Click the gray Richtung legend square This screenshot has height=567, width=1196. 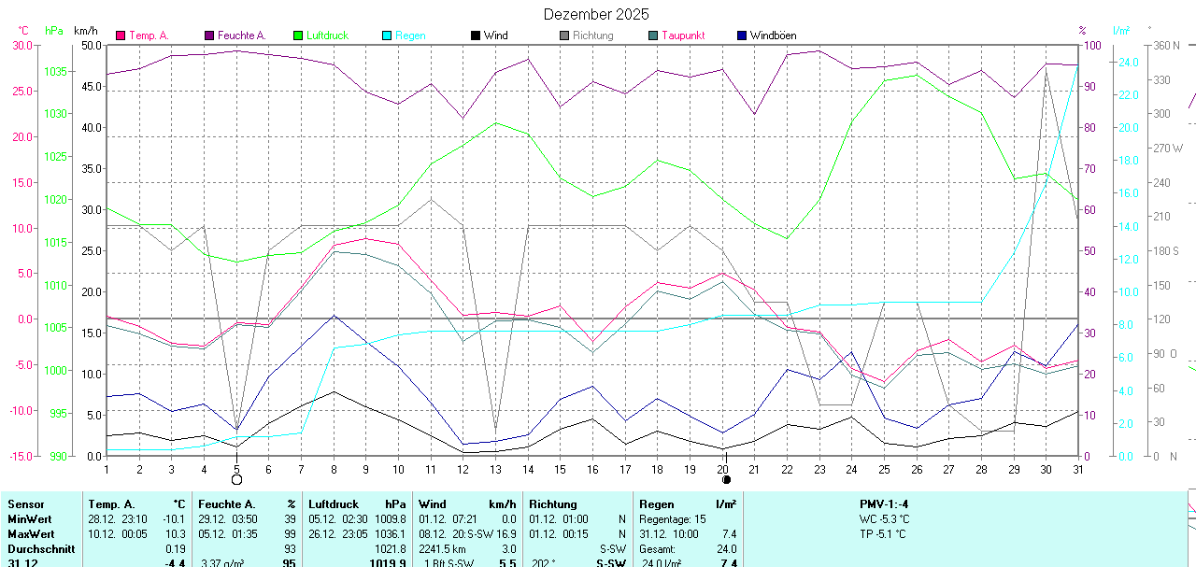(x=564, y=35)
